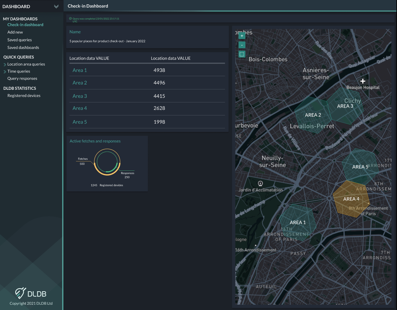
Task: Open Location area queries
Action: 26,64
